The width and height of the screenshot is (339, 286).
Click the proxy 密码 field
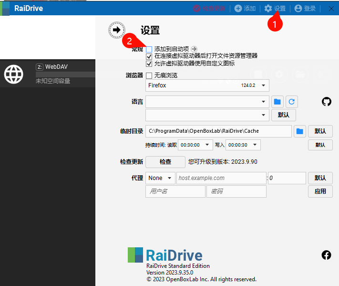(x=236, y=191)
